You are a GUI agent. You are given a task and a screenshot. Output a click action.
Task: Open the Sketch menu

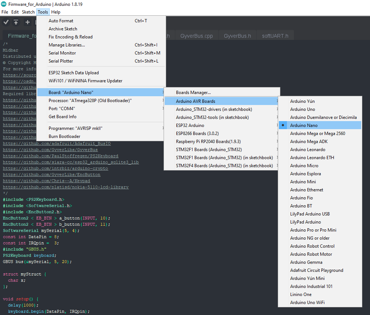(28, 12)
